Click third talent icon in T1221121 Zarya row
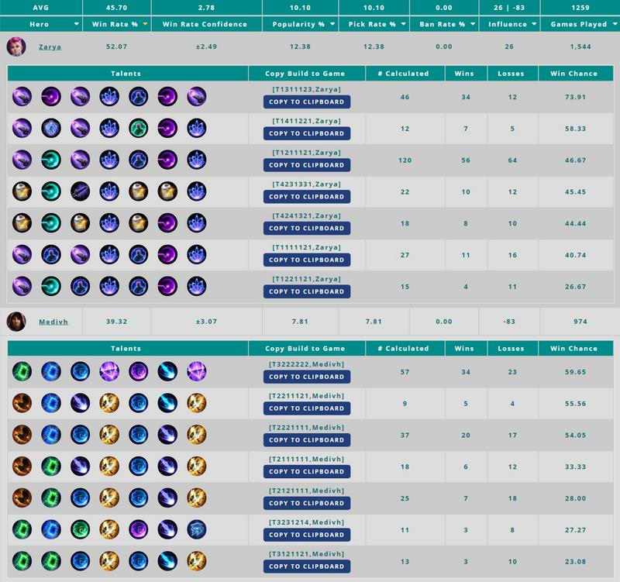The image size is (620, 582). click(81, 286)
